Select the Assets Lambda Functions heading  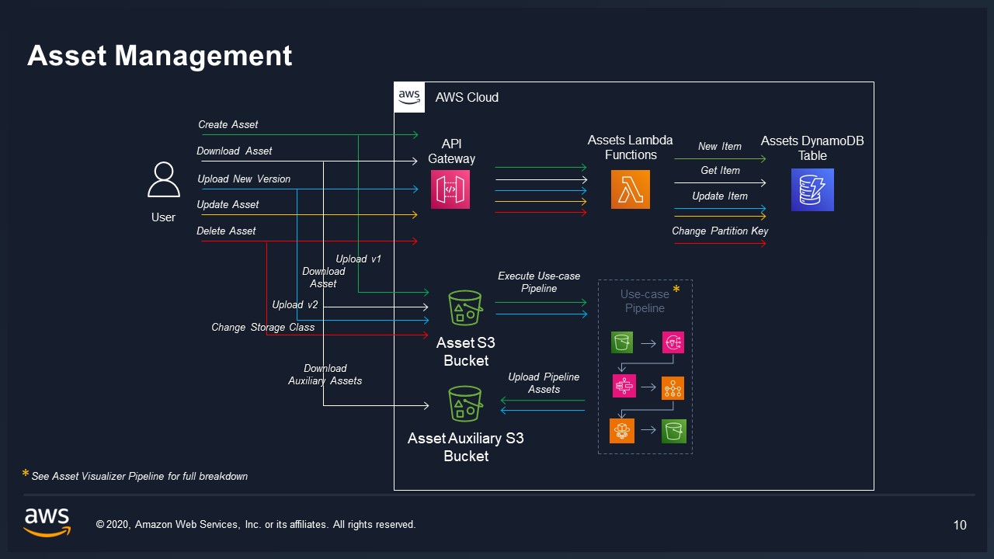tap(631, 148)
